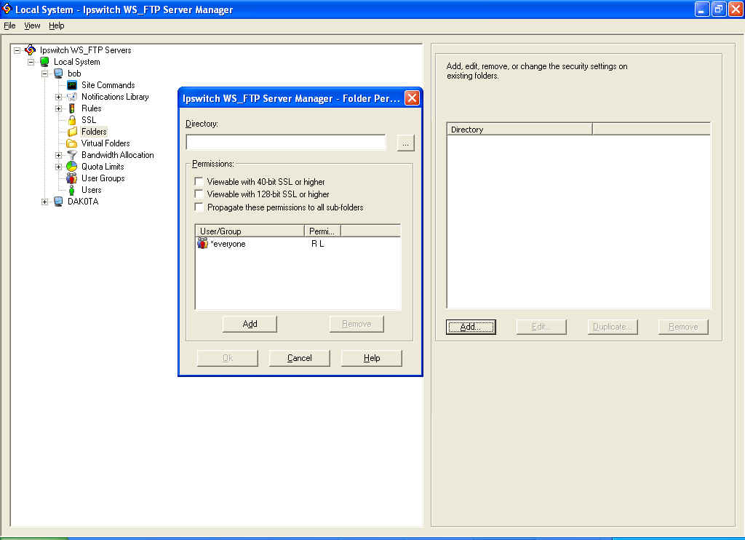This screenshot has width=745, height=540.
Task: Expand the DAKOTA host node
Action: tap(44, 202)
